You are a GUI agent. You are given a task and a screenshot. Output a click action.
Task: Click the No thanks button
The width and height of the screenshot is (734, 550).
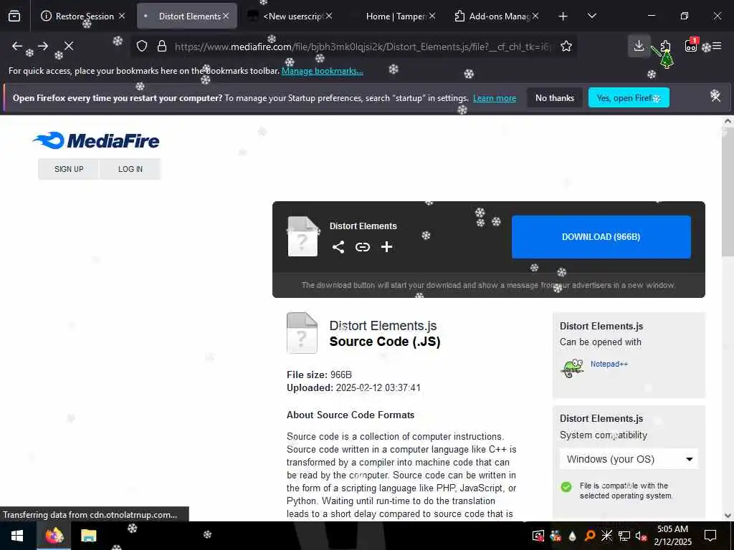pos(555,97)
